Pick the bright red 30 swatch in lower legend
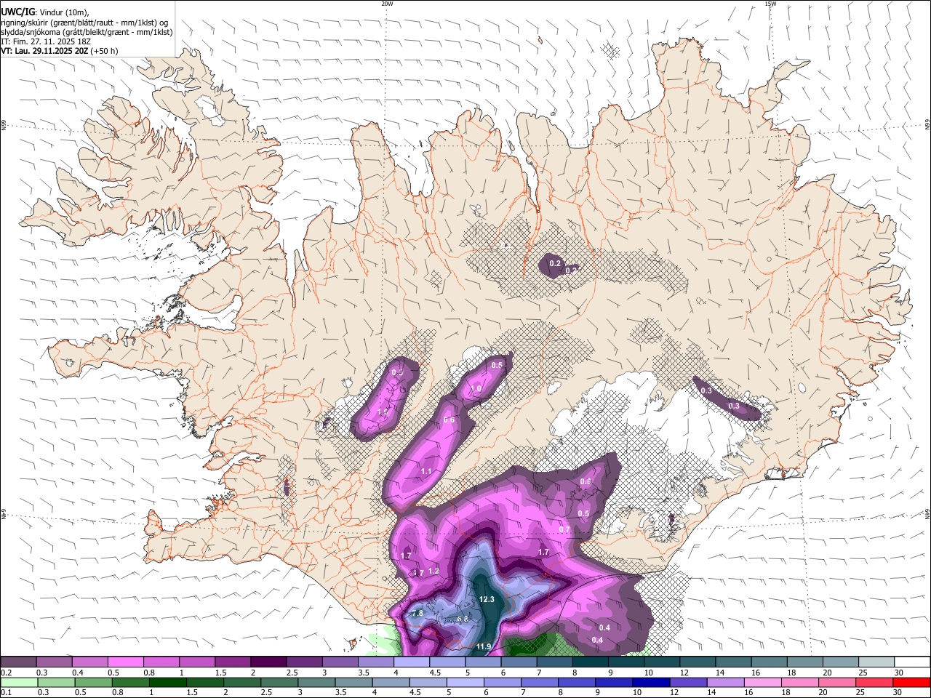Screen dimensions: 931x698 (911, 682)
